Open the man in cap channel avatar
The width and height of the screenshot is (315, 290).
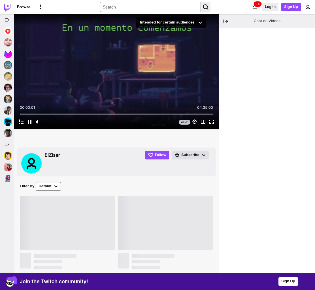pos(8,133)
